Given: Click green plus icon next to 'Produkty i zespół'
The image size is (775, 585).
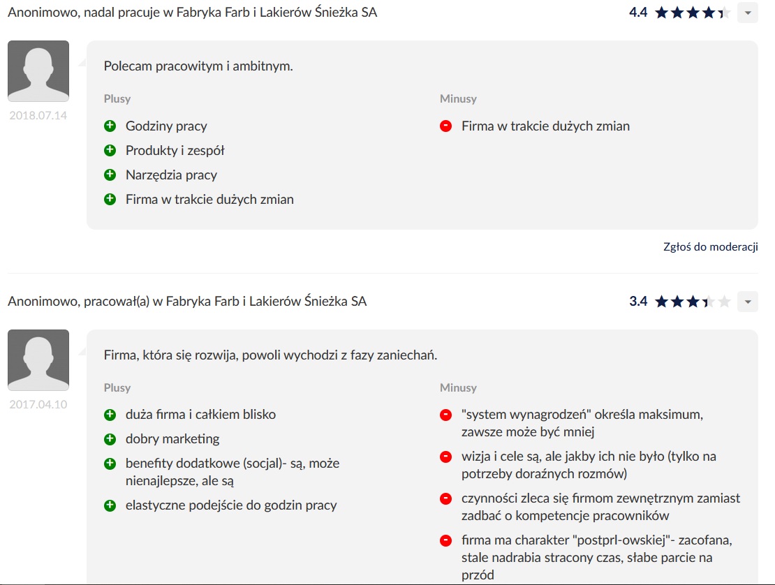Looking at the screenshot, I should (x=110, y=151).
